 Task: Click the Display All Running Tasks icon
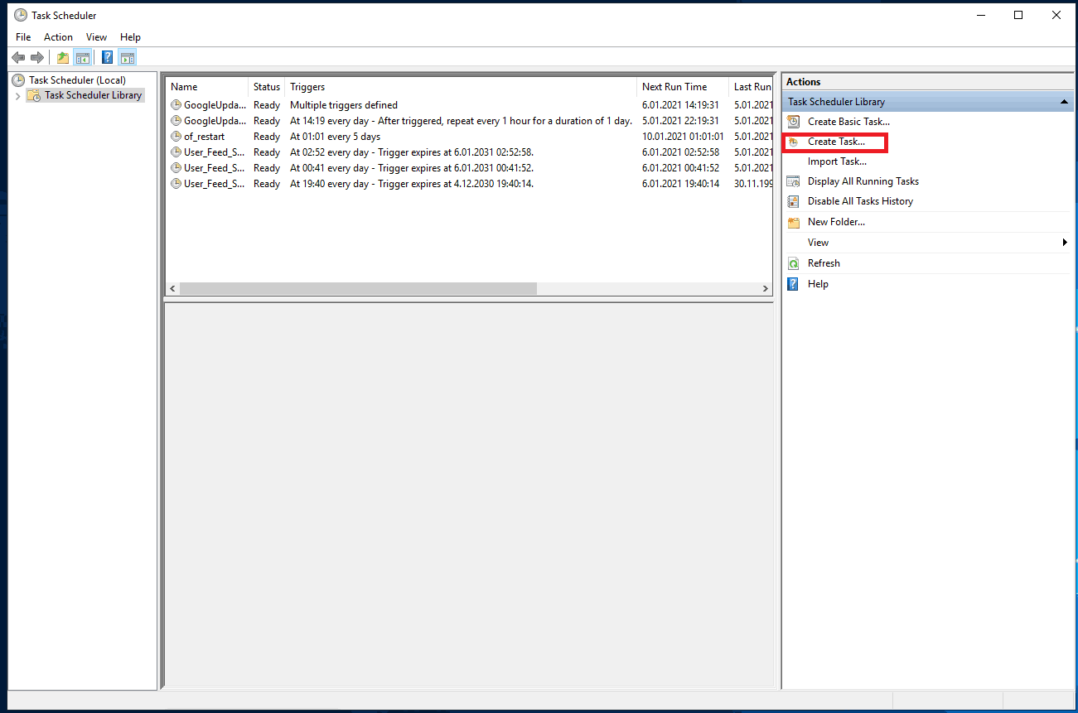(x=793, y=181)
